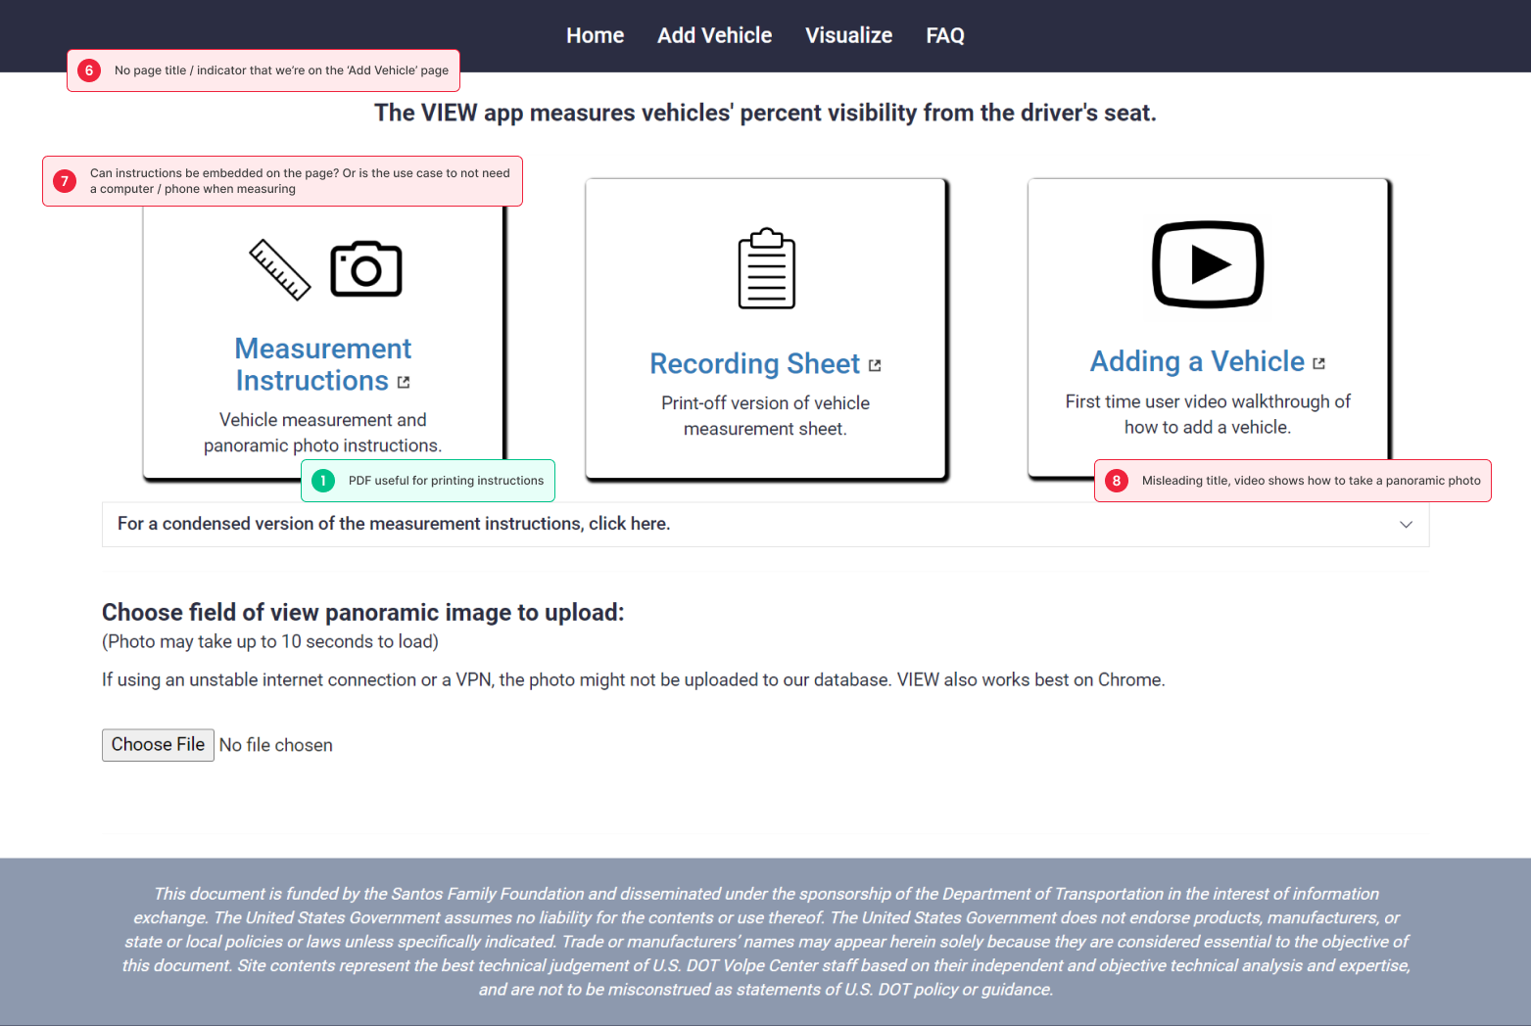The width and height of the screenshot is (1531, 1026).
Task: Open the FAQ page from navigation
Action: point(945,36)
